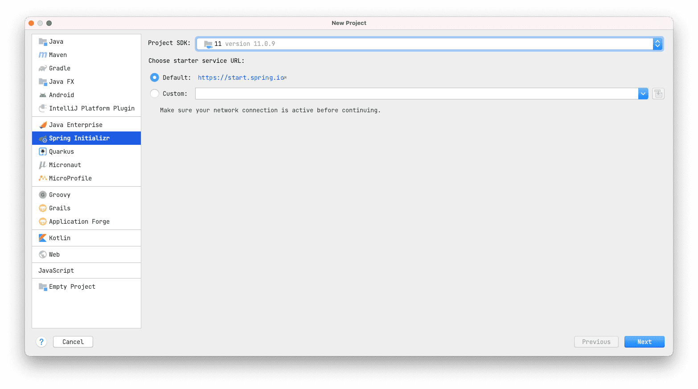
Task: Open the SDK version selector stepper
Action: [x=657, y=44]
